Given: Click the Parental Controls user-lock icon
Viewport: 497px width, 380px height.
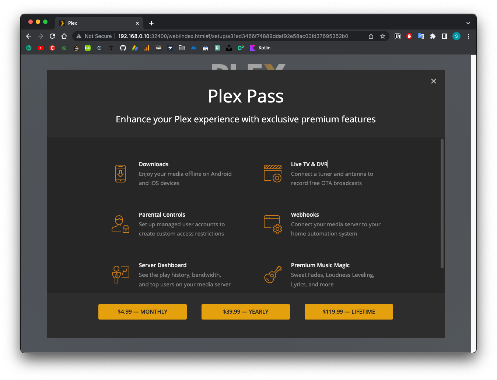Looking at the screenshot, I should pyautogui.click(x=120, y=224).
